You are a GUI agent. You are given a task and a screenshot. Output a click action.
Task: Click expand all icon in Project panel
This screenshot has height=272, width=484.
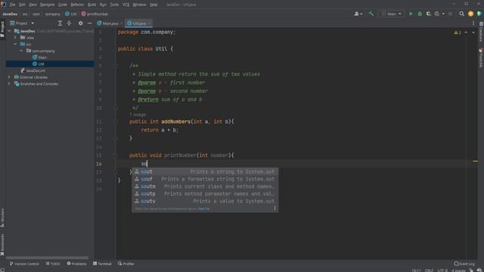coord(60,23)
